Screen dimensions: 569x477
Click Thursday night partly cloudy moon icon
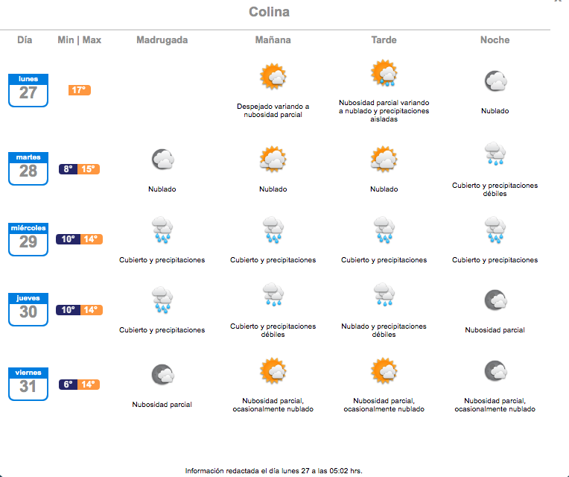[x=495, y=300]
